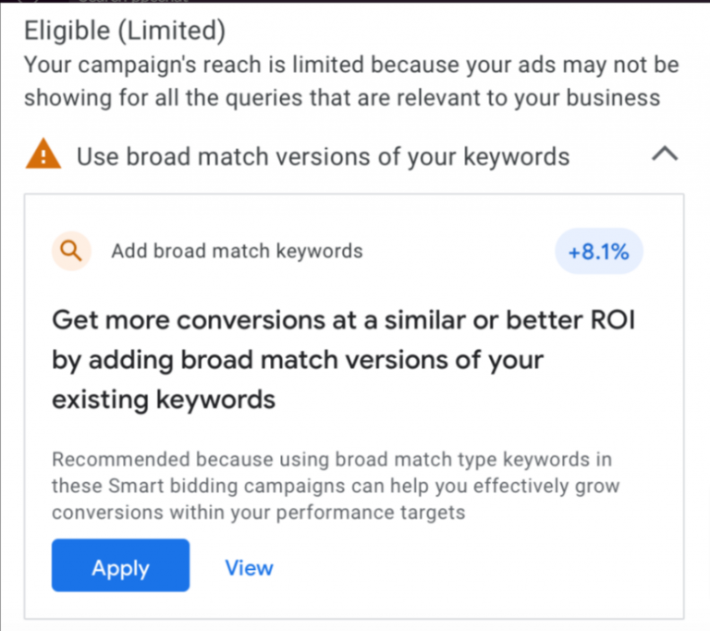Click the magnifier icon beside Add broad match keywords

click(x=71, y=250)
